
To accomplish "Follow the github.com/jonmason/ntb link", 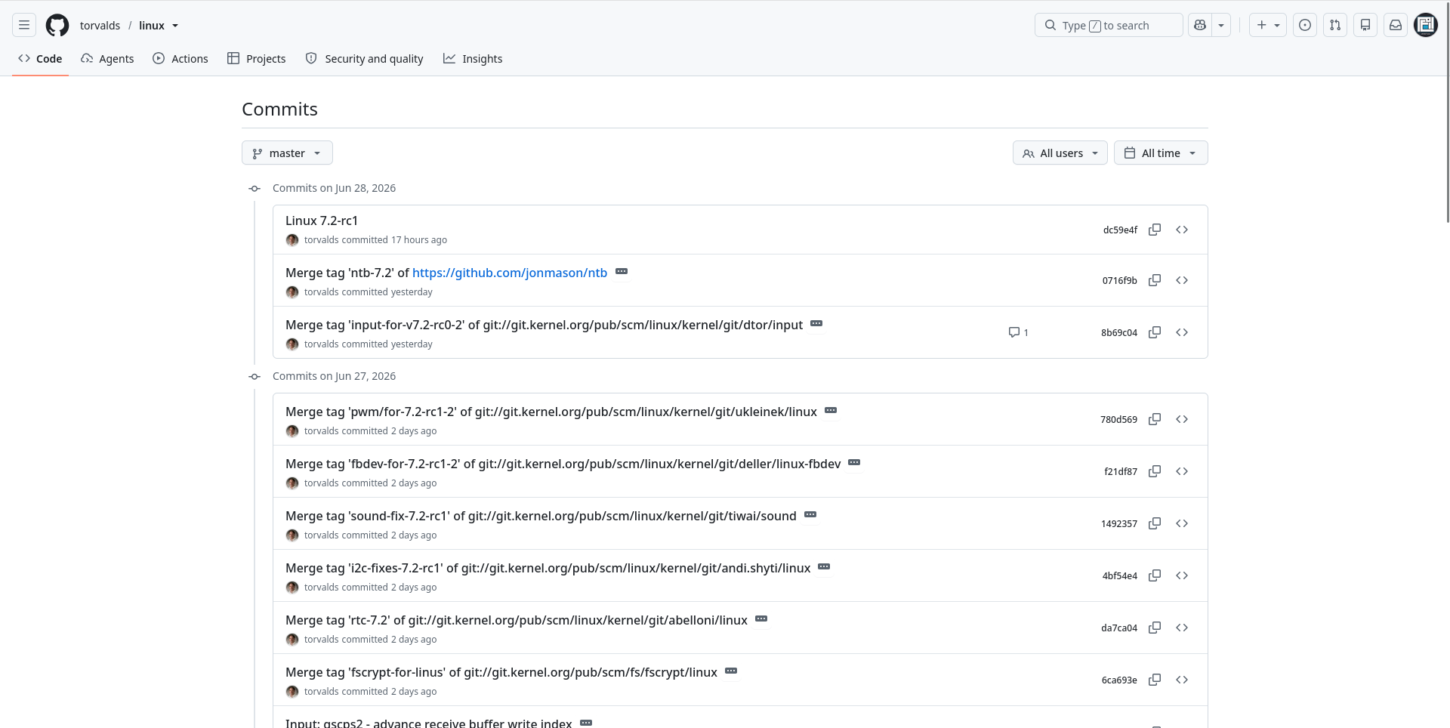I will [510, 273].
